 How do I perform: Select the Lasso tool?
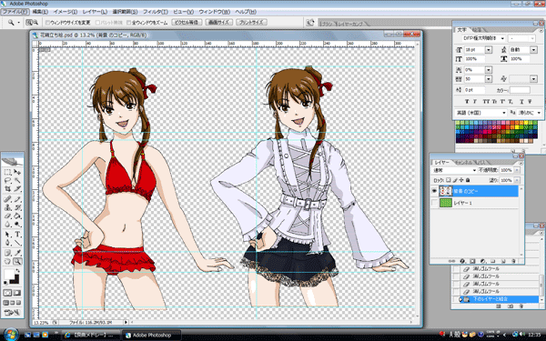click(7, 180)
